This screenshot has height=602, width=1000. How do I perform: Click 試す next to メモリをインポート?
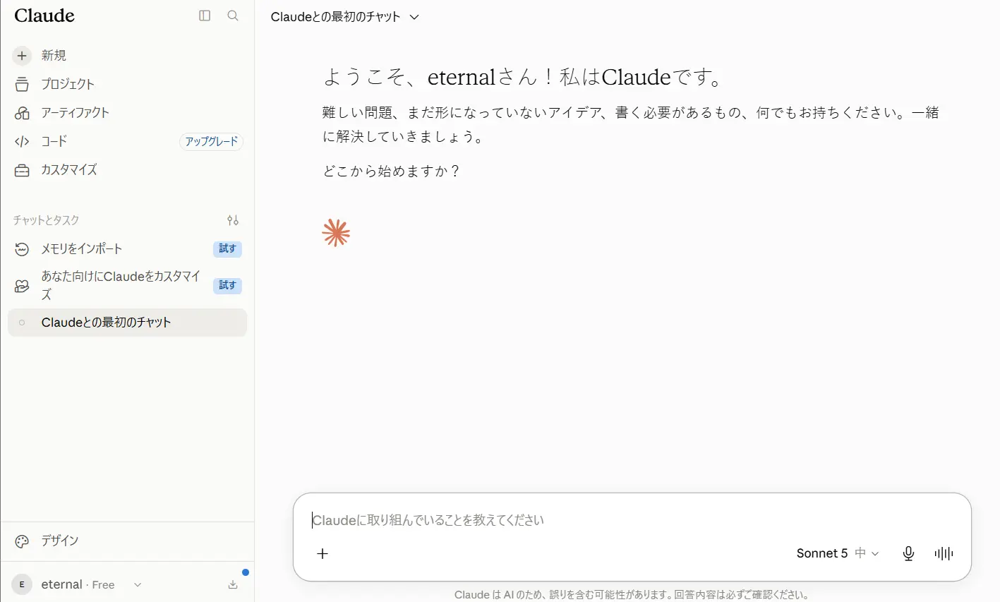tap(227, 248)
